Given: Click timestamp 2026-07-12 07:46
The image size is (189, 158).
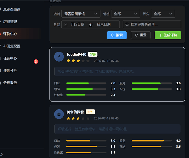Looking at the screenshot, I should (x=106, y=61).
